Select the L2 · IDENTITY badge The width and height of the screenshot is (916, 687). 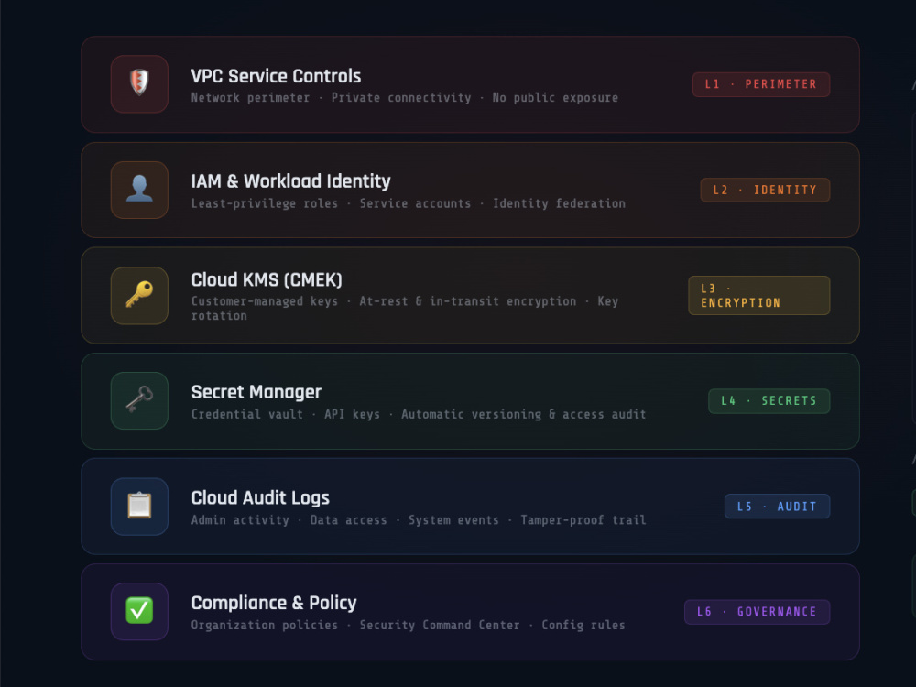pyautogui.click(x=765, y=190)
